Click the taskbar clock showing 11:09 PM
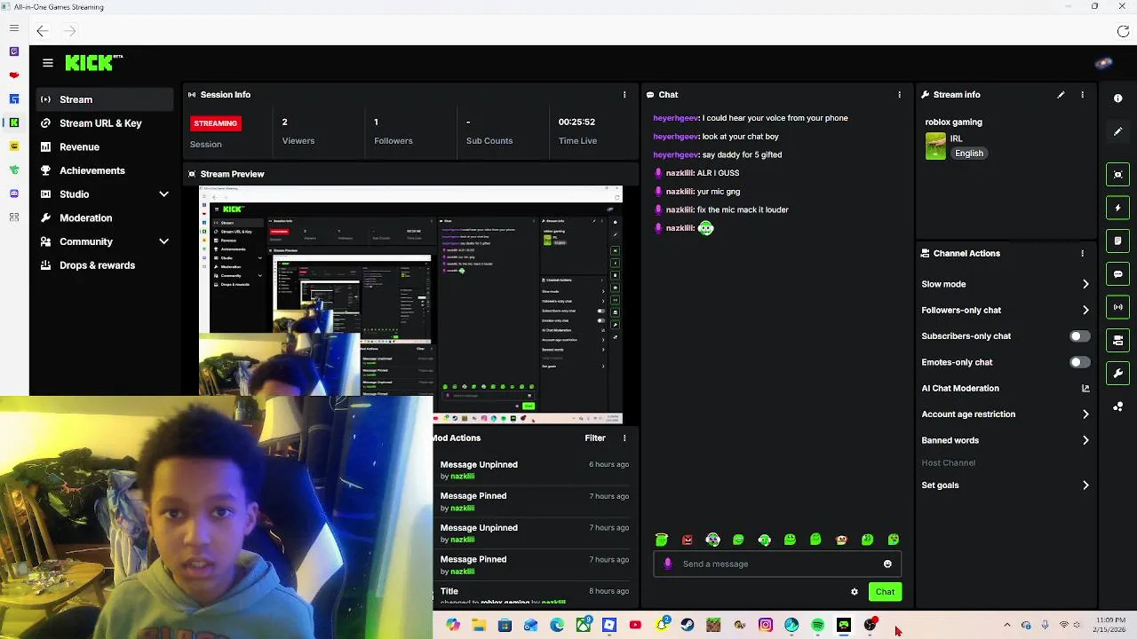This screenshot has width=1137, height=639. [1110, 625]
